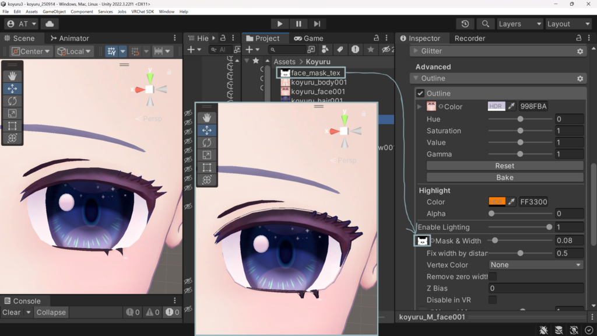Screen dimensions: 597x336
Task: Open the GameObject menu
Action: [x=54, y=12]
